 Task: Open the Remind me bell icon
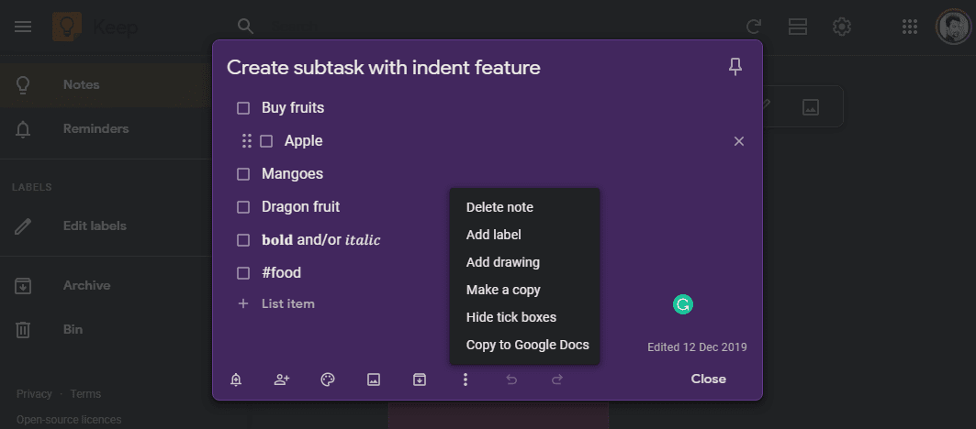pos(236,379)
